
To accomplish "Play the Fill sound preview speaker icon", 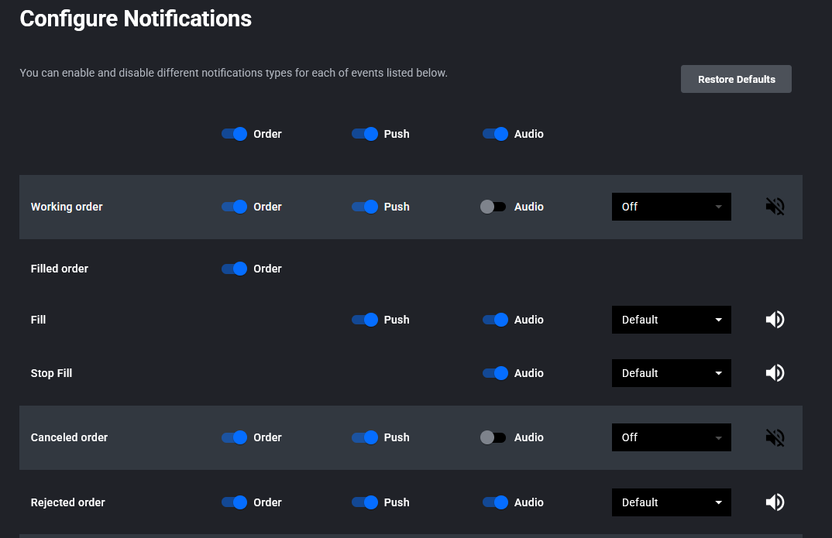I will (775, 320).
